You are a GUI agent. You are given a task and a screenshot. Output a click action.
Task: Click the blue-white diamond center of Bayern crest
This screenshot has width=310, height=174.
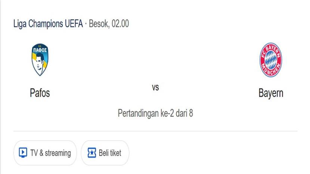point(271,60)
